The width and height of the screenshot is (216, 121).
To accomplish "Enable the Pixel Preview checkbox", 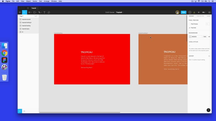I will [x=190, y=24].
